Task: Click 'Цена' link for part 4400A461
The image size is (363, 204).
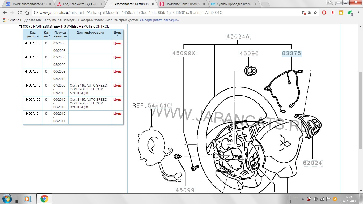Action: pyautogui.click(x=117, y=114)
